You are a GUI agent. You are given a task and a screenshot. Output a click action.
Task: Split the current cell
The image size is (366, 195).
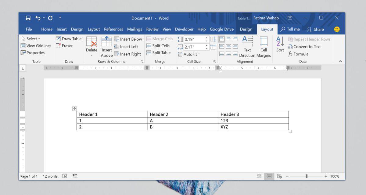click(x=159, y=45)
